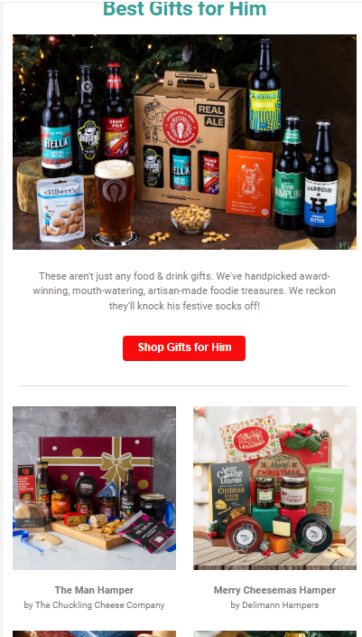Image resolution: width=362 pixels, height=637 pixels.
Task: Click the Harbour Bitter bottle on right
Action: click(x=321, y=179)
